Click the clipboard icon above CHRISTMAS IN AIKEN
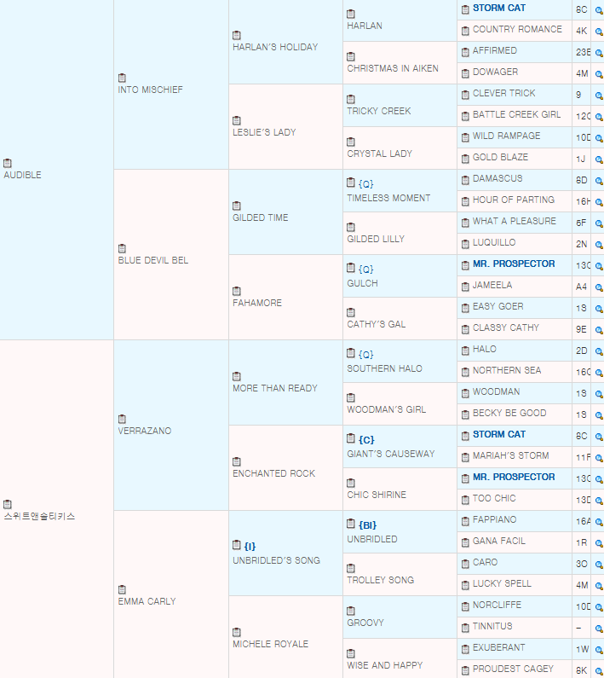604x678 pixels. 351,56
